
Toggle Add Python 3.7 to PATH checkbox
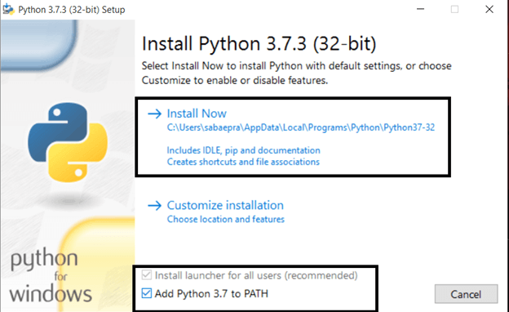click(x=146, y=293)
